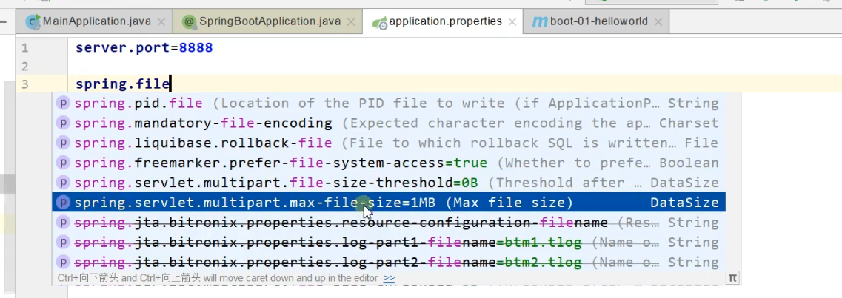Image resolution: width=842 pixels, height=298 pixels.
Task: Click property icon beside multipart.file-size-threshold
Action: (64, 182)
